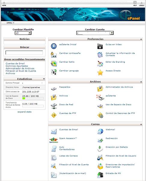
Task: Open the Cambiar Cuenta dropdown
Action: point(95,33)
